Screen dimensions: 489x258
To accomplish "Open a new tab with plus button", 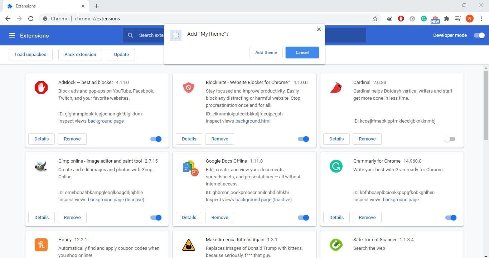I will 97,6.
